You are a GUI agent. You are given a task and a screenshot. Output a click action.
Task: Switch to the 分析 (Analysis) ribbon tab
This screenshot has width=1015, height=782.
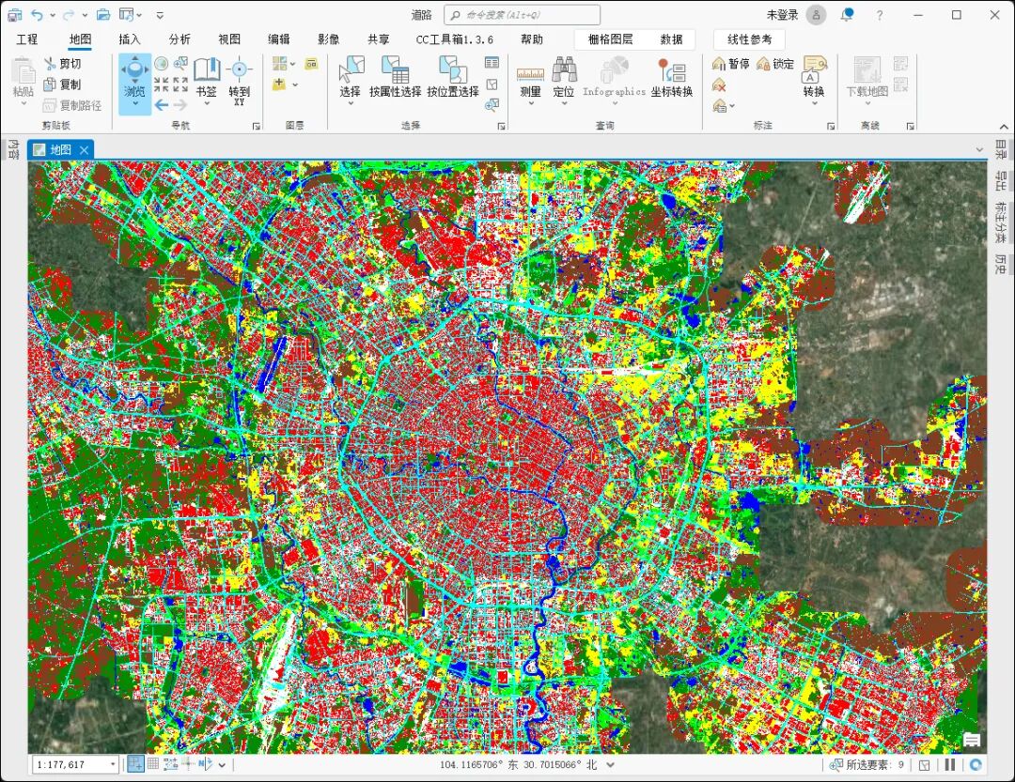[x=180, y=39]
